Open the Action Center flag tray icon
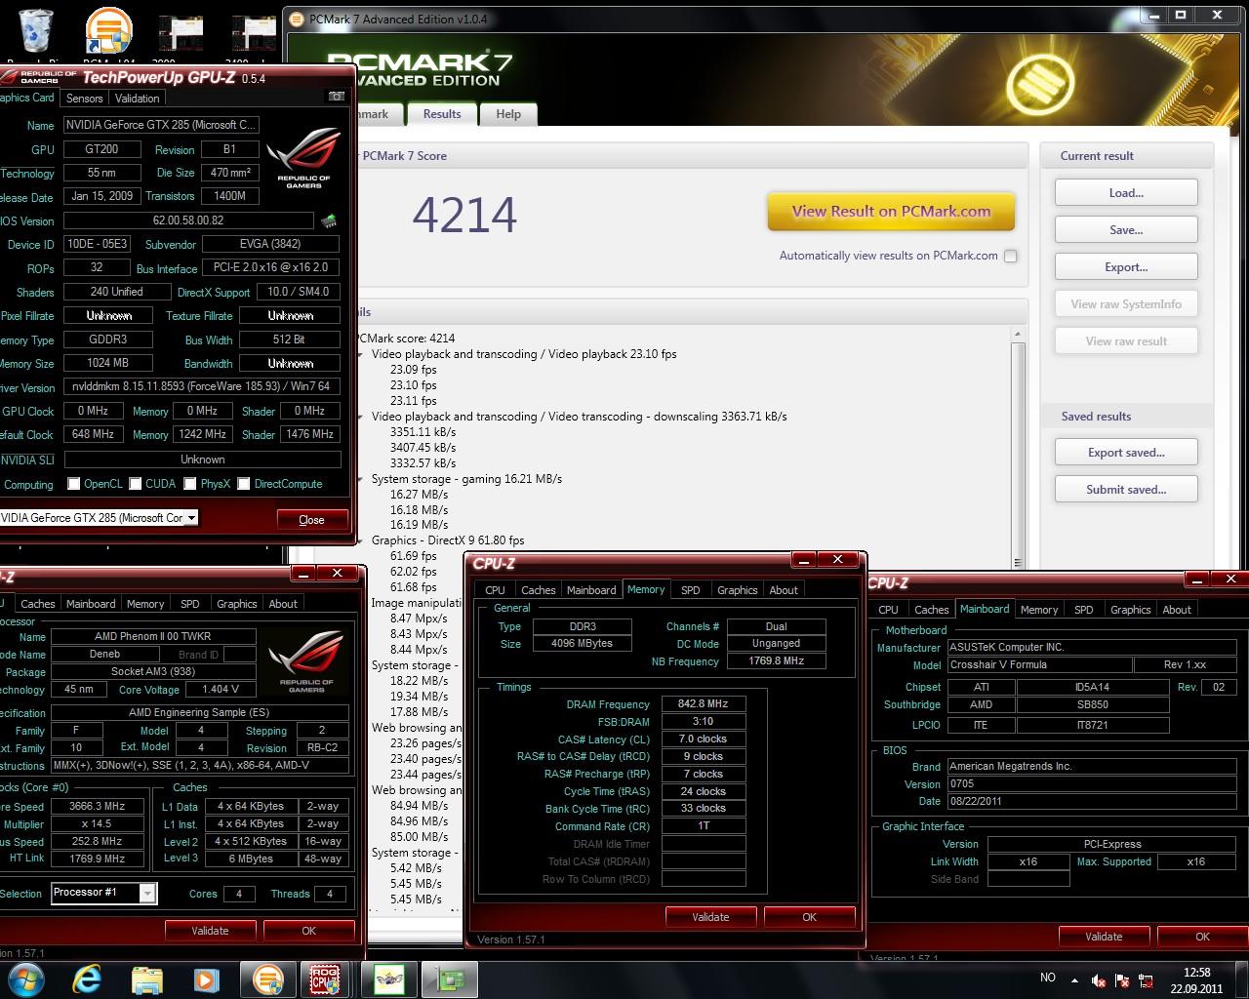The image size is (1249, 999). click(x=1122, y=979)
